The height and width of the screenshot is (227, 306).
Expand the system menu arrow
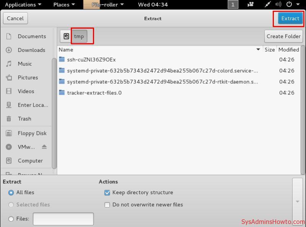coord(298,4)
